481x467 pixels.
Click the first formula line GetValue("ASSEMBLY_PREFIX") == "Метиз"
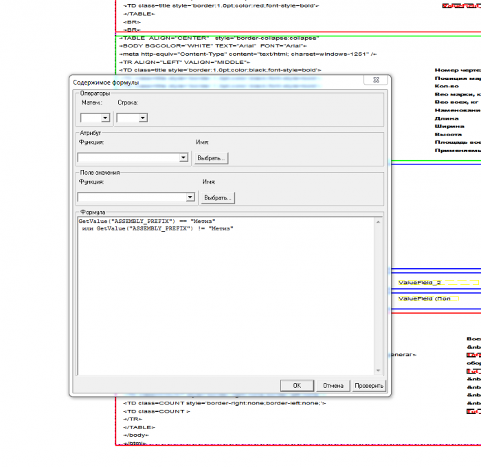(147, 221)
